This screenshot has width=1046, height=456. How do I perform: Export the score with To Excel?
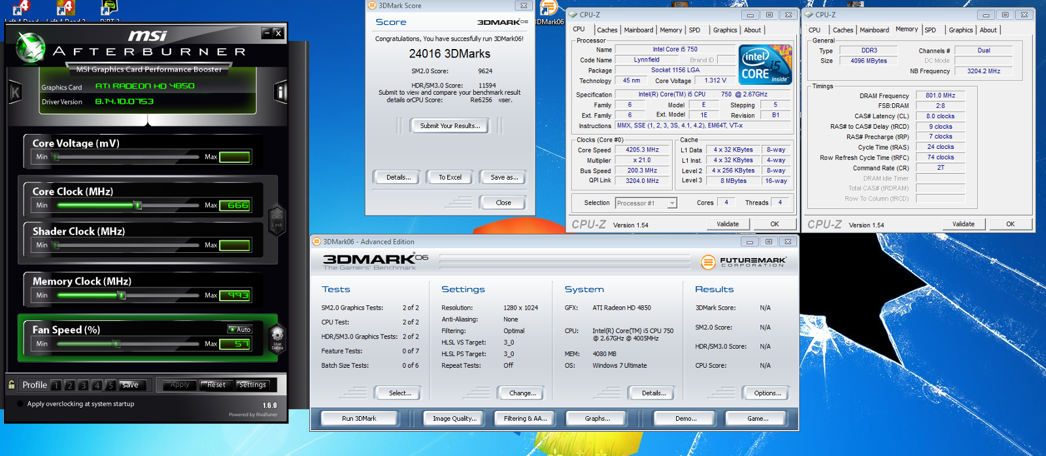(x=450, y=177)
